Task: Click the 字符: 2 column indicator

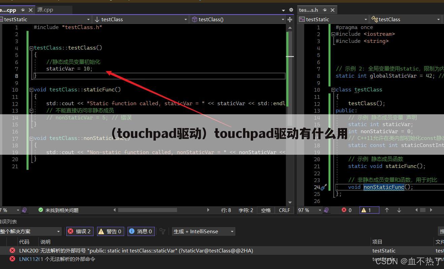Action: [246, 210]
